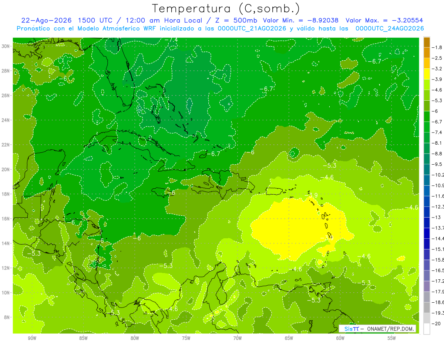The image size is (444, 343).
Task: Click the "55W" longitude axis label
Action: (x=392, y=338)
